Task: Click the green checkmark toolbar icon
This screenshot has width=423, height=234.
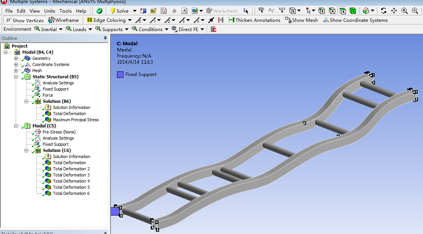Action: [99, 11]
